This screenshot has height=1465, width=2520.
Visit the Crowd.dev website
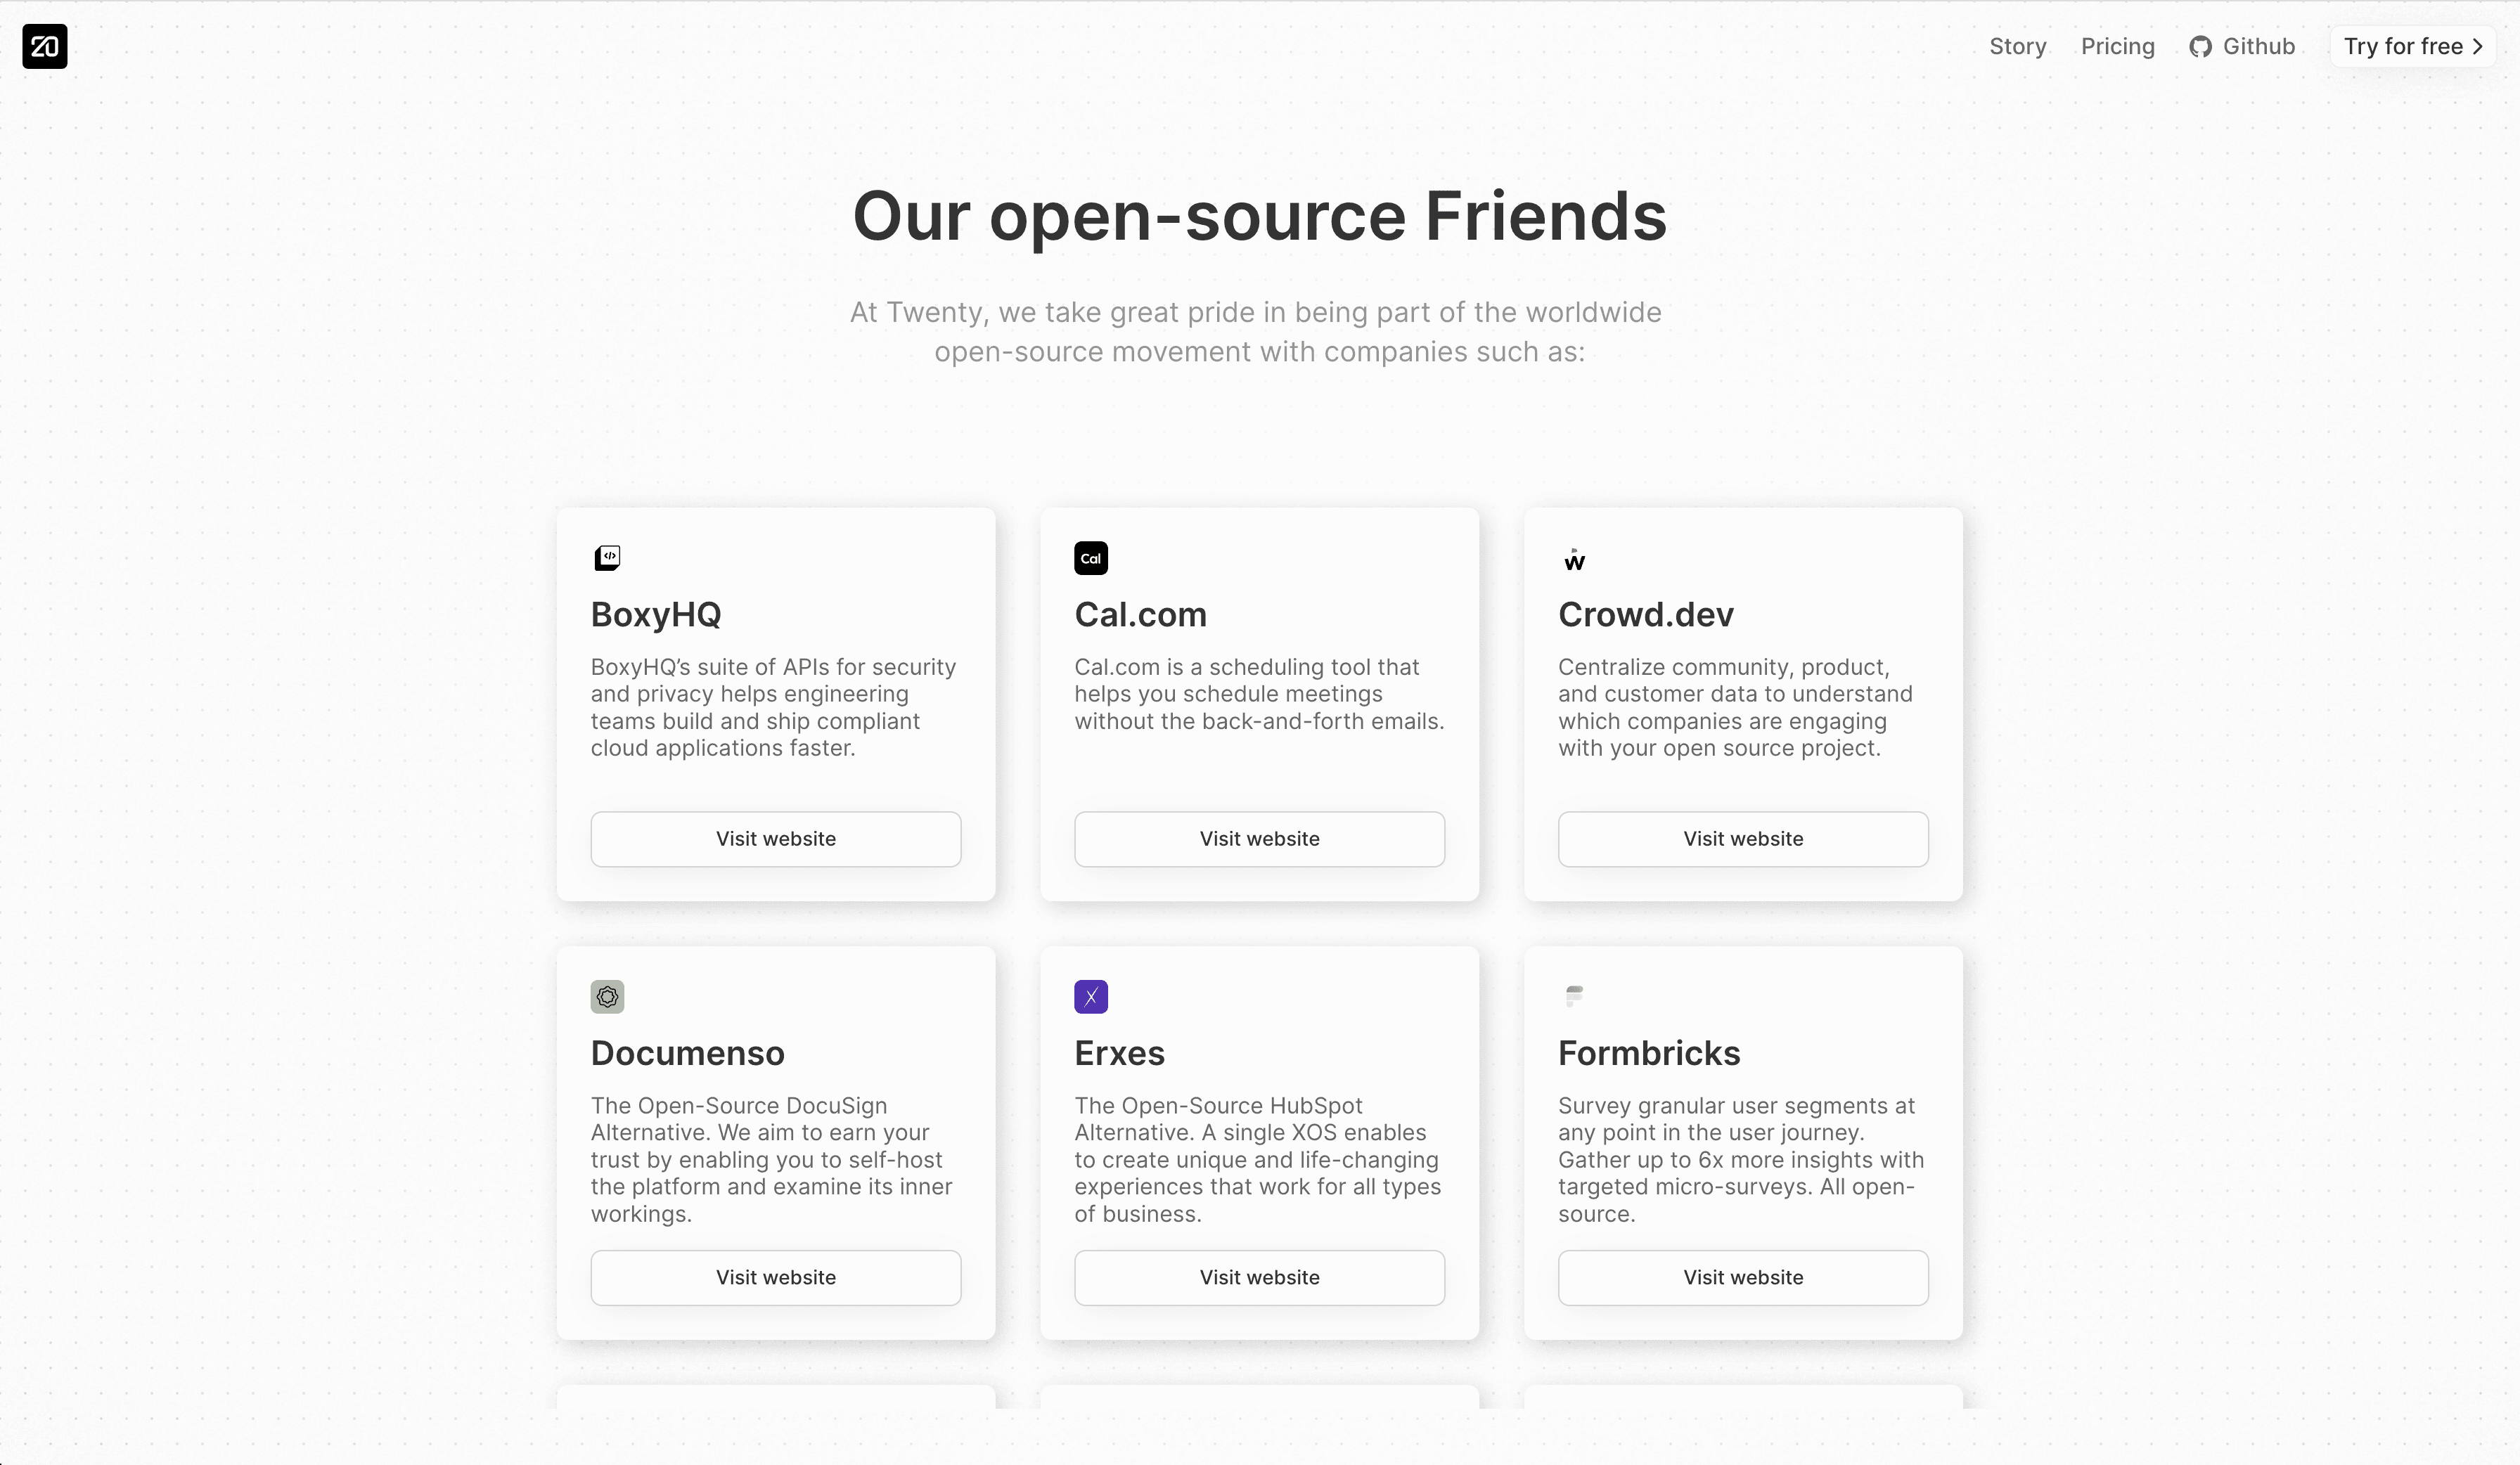coord(1742,838)
